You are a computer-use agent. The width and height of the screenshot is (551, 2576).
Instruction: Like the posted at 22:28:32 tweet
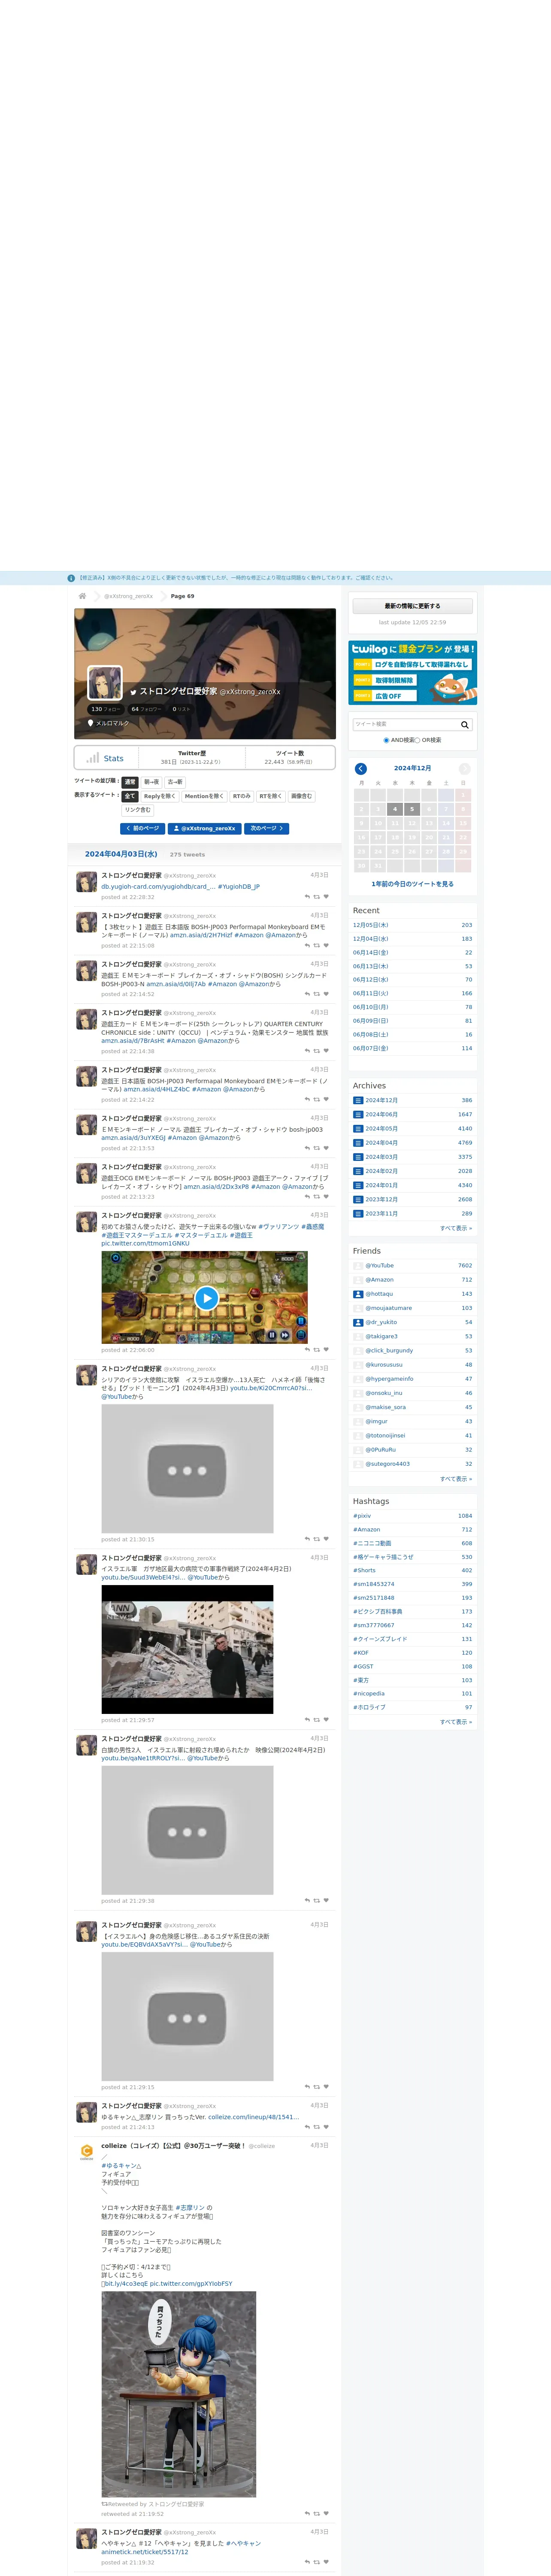click(326, 897)
